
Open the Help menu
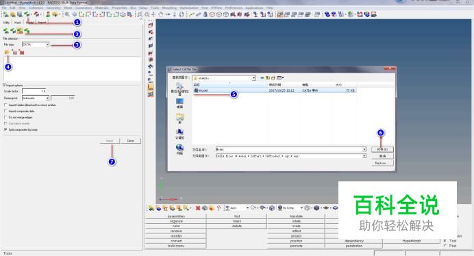270,8
